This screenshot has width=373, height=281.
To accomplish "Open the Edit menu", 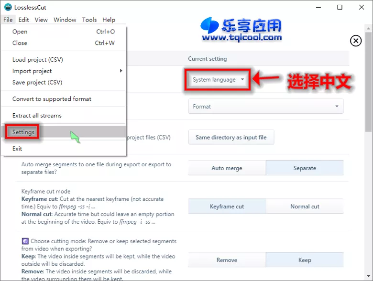I will click(x=23, y=20).
